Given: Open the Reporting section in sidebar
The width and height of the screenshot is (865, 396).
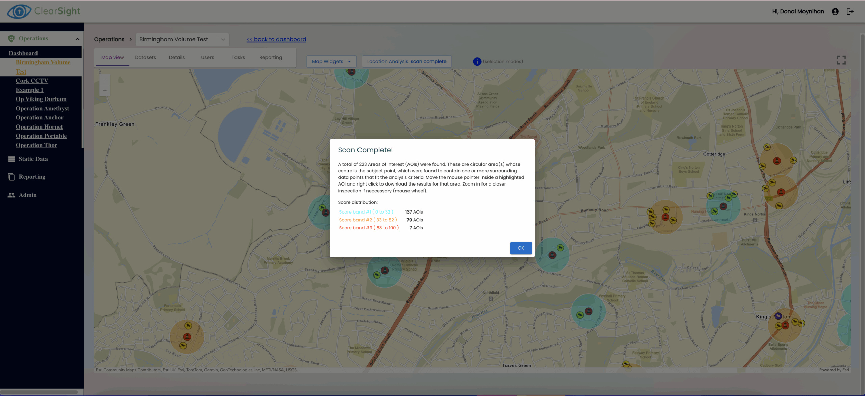Looking at the screenshot, I should point(32,177).
